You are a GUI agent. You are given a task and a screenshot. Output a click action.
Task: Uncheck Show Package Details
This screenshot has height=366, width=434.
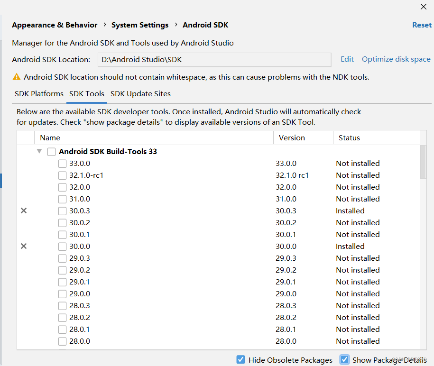click(344, 359)
